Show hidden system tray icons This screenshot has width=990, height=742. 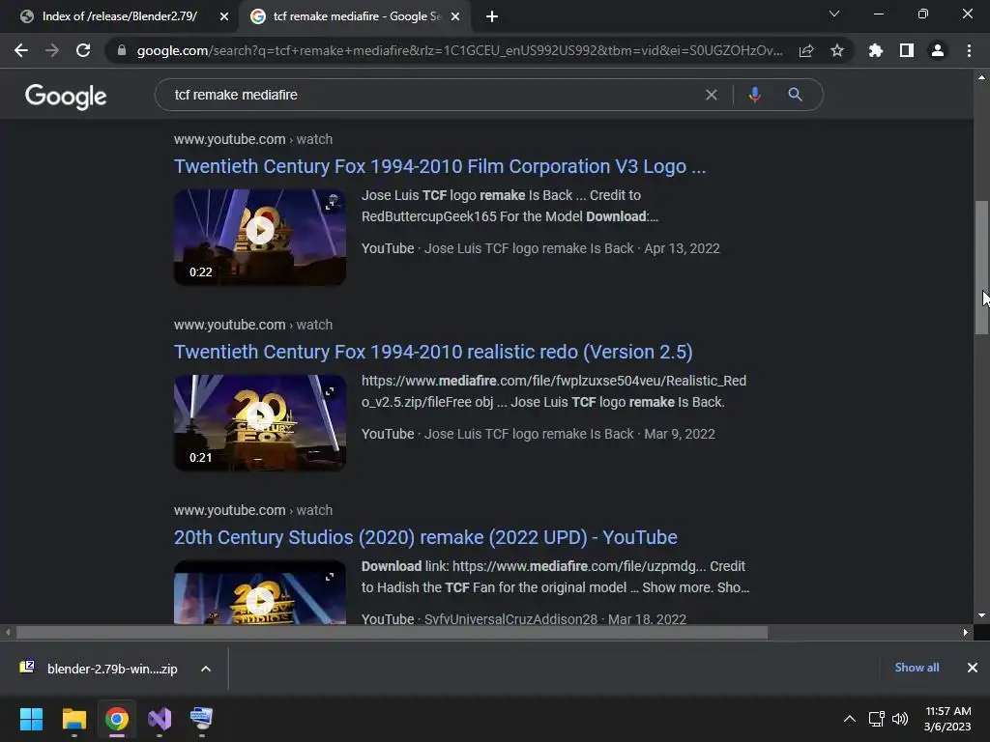coord(850,719)
